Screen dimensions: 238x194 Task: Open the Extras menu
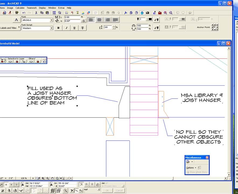(x=61, y=8)
